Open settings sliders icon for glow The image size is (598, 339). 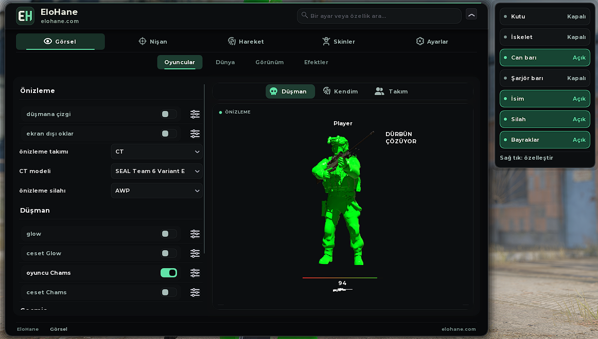pyautogui.click(x=195, y=234)
